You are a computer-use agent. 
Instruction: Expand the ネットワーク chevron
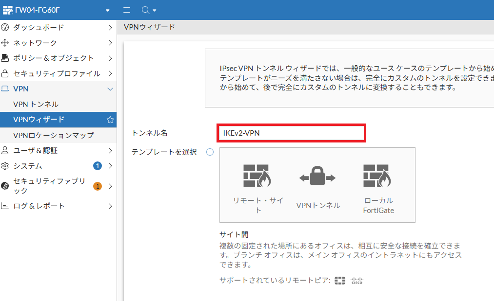[x=110, y=43]
